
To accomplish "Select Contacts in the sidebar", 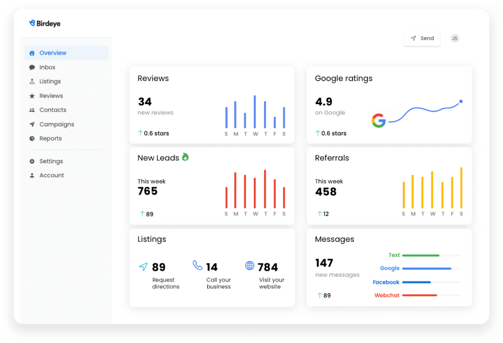I will (66, 110).
